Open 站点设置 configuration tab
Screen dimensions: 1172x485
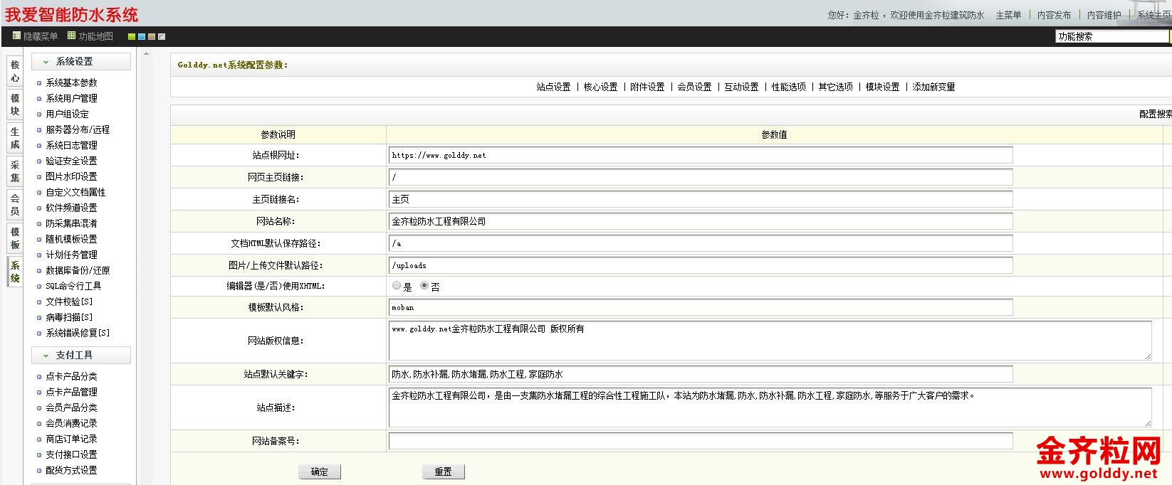pos(553,87)
